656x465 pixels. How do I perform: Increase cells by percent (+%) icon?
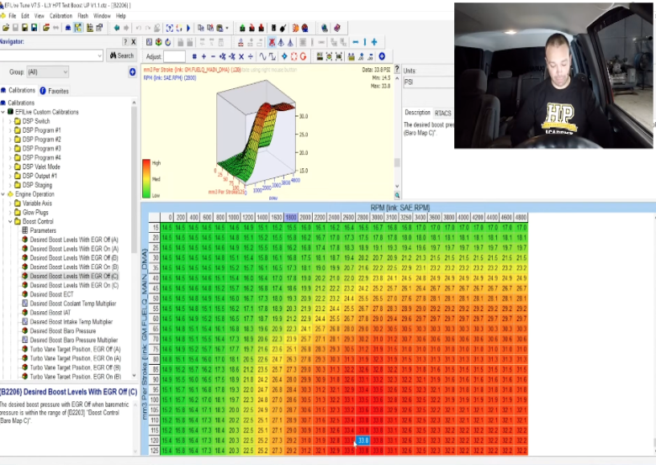pos(223,56)
